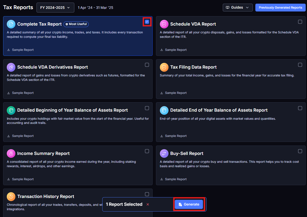
Task: Click the Tax Reports page heading
Action: pyautogui.click(x=18, y=8)
